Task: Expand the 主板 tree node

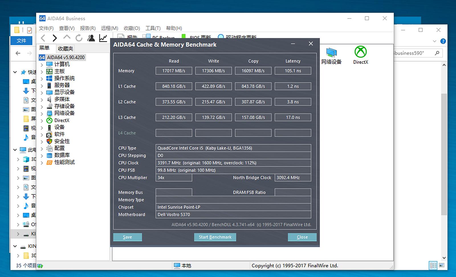Action: click(42, 71)
